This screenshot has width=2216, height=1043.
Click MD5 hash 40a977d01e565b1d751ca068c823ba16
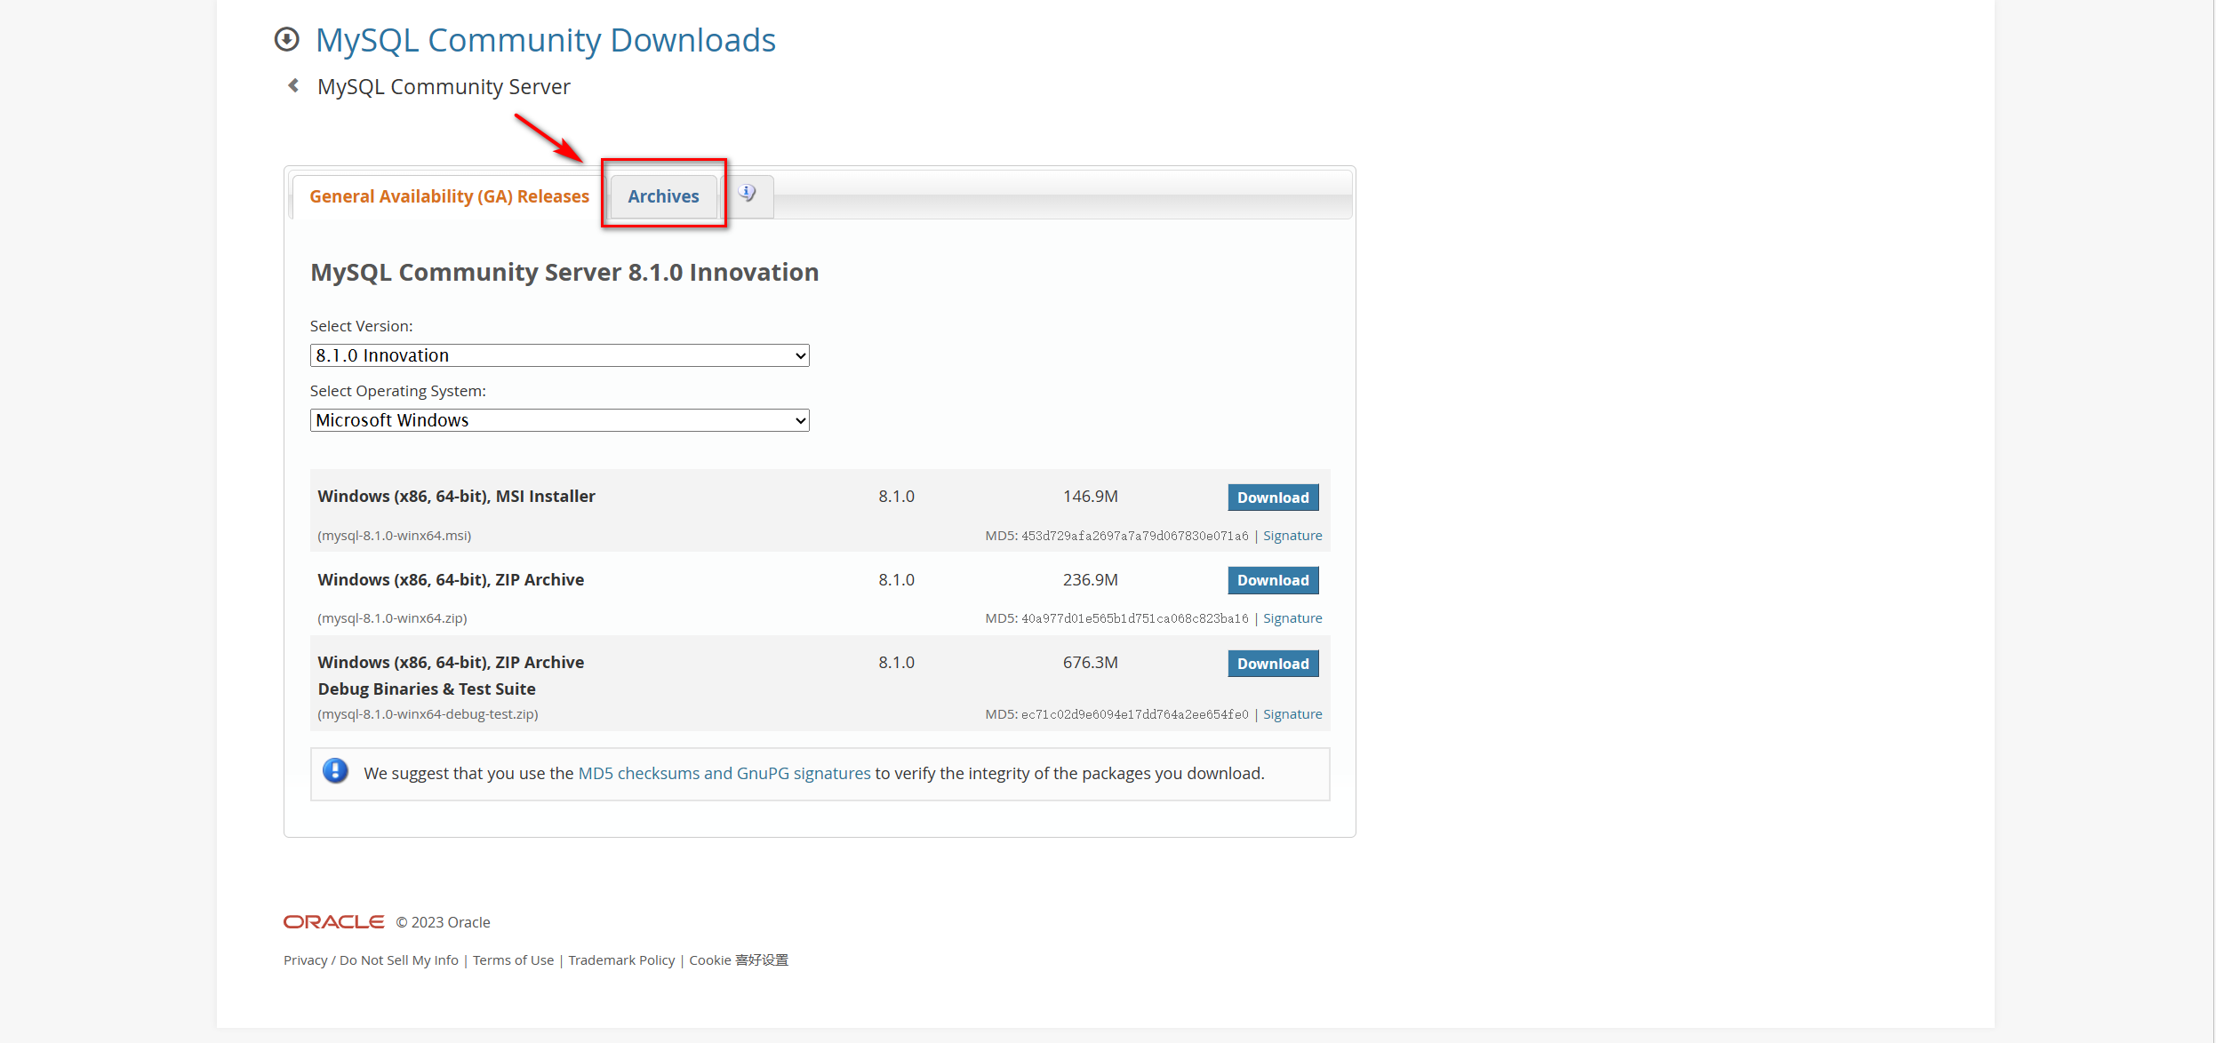(x=1134, y=618)
